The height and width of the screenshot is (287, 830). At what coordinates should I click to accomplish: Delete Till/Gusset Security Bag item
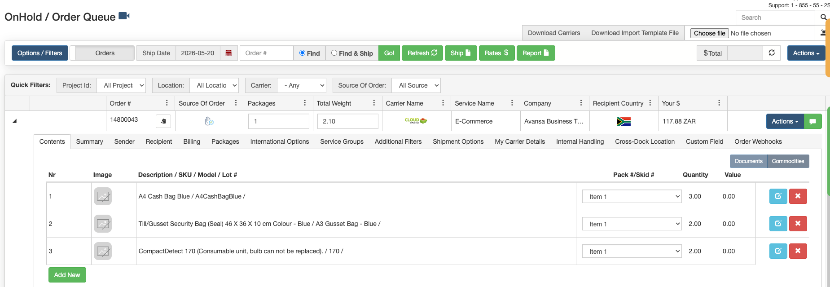click(x=798, y=224)
